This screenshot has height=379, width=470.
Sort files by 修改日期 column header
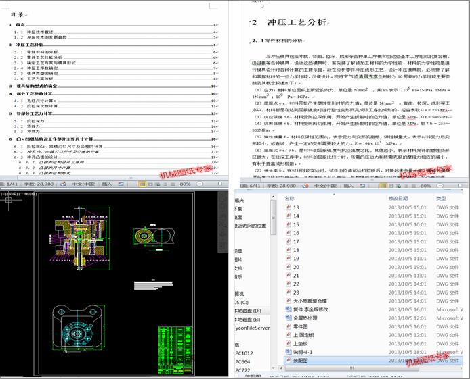[398, 198]
